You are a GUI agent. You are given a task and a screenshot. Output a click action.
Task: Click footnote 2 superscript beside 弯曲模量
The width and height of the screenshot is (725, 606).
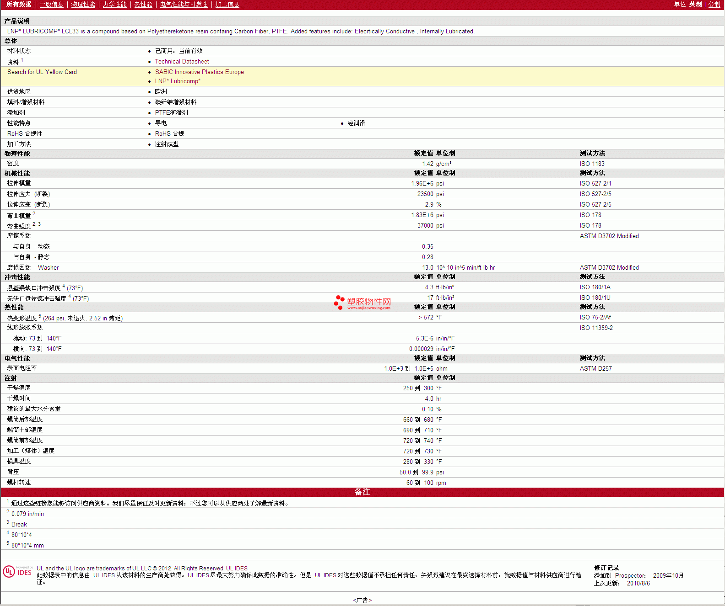pyautogui.click(x=34, y=213)
